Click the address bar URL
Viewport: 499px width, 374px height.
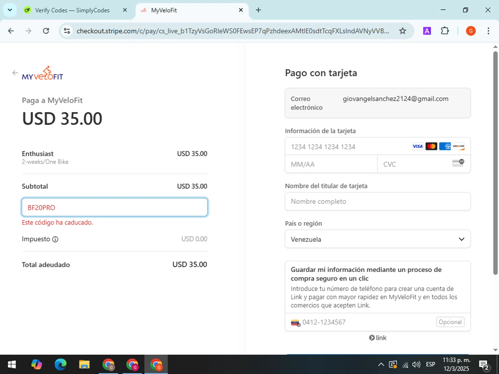click(233, 31)
